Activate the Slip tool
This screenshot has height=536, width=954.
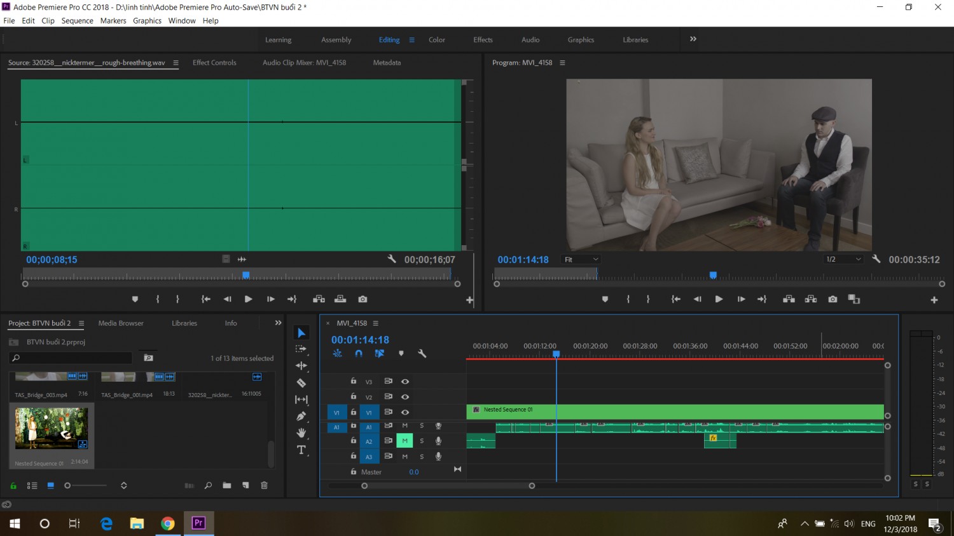[301, 399]
